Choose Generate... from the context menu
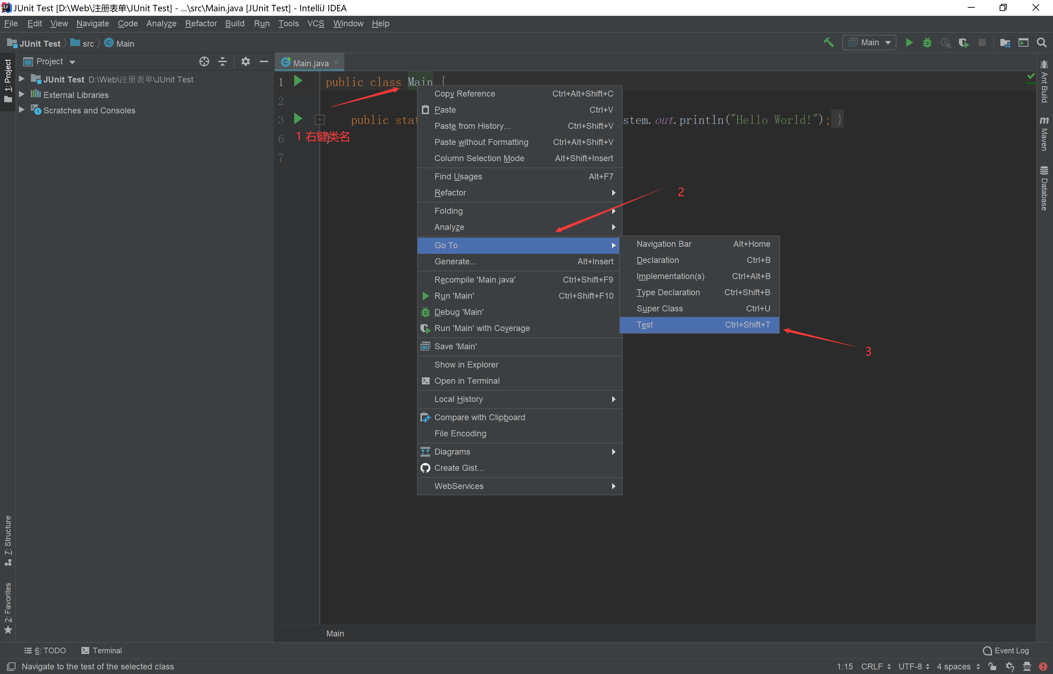 455,261
